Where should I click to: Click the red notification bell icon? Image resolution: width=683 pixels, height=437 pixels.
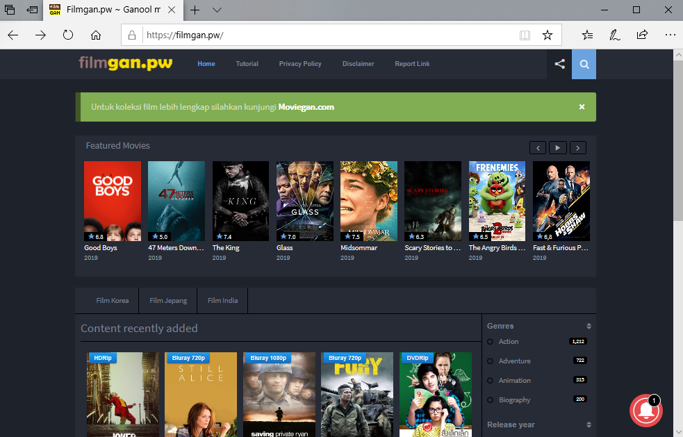pyautogui.click(x=646, y=411)
